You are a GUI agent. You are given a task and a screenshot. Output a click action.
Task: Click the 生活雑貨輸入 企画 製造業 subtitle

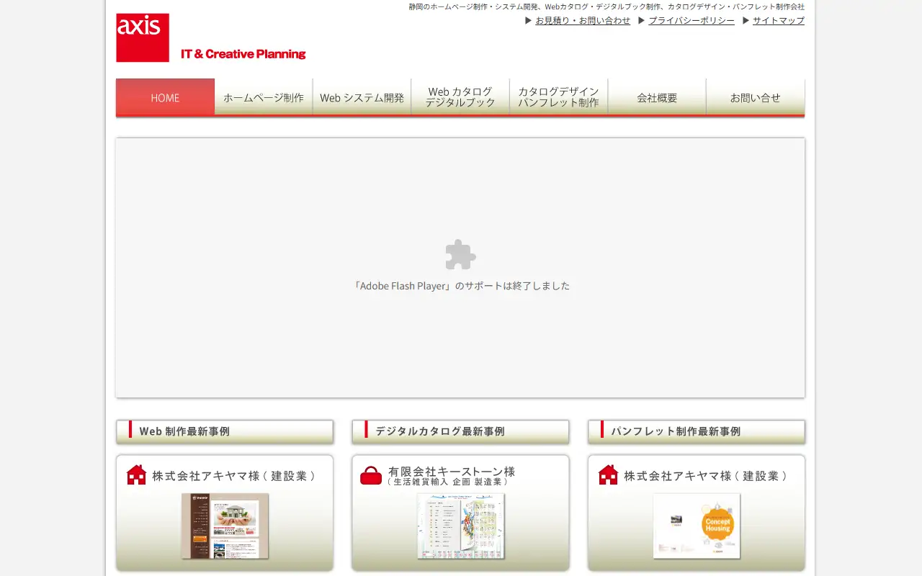pyautogui.click(x=448, y=482)
